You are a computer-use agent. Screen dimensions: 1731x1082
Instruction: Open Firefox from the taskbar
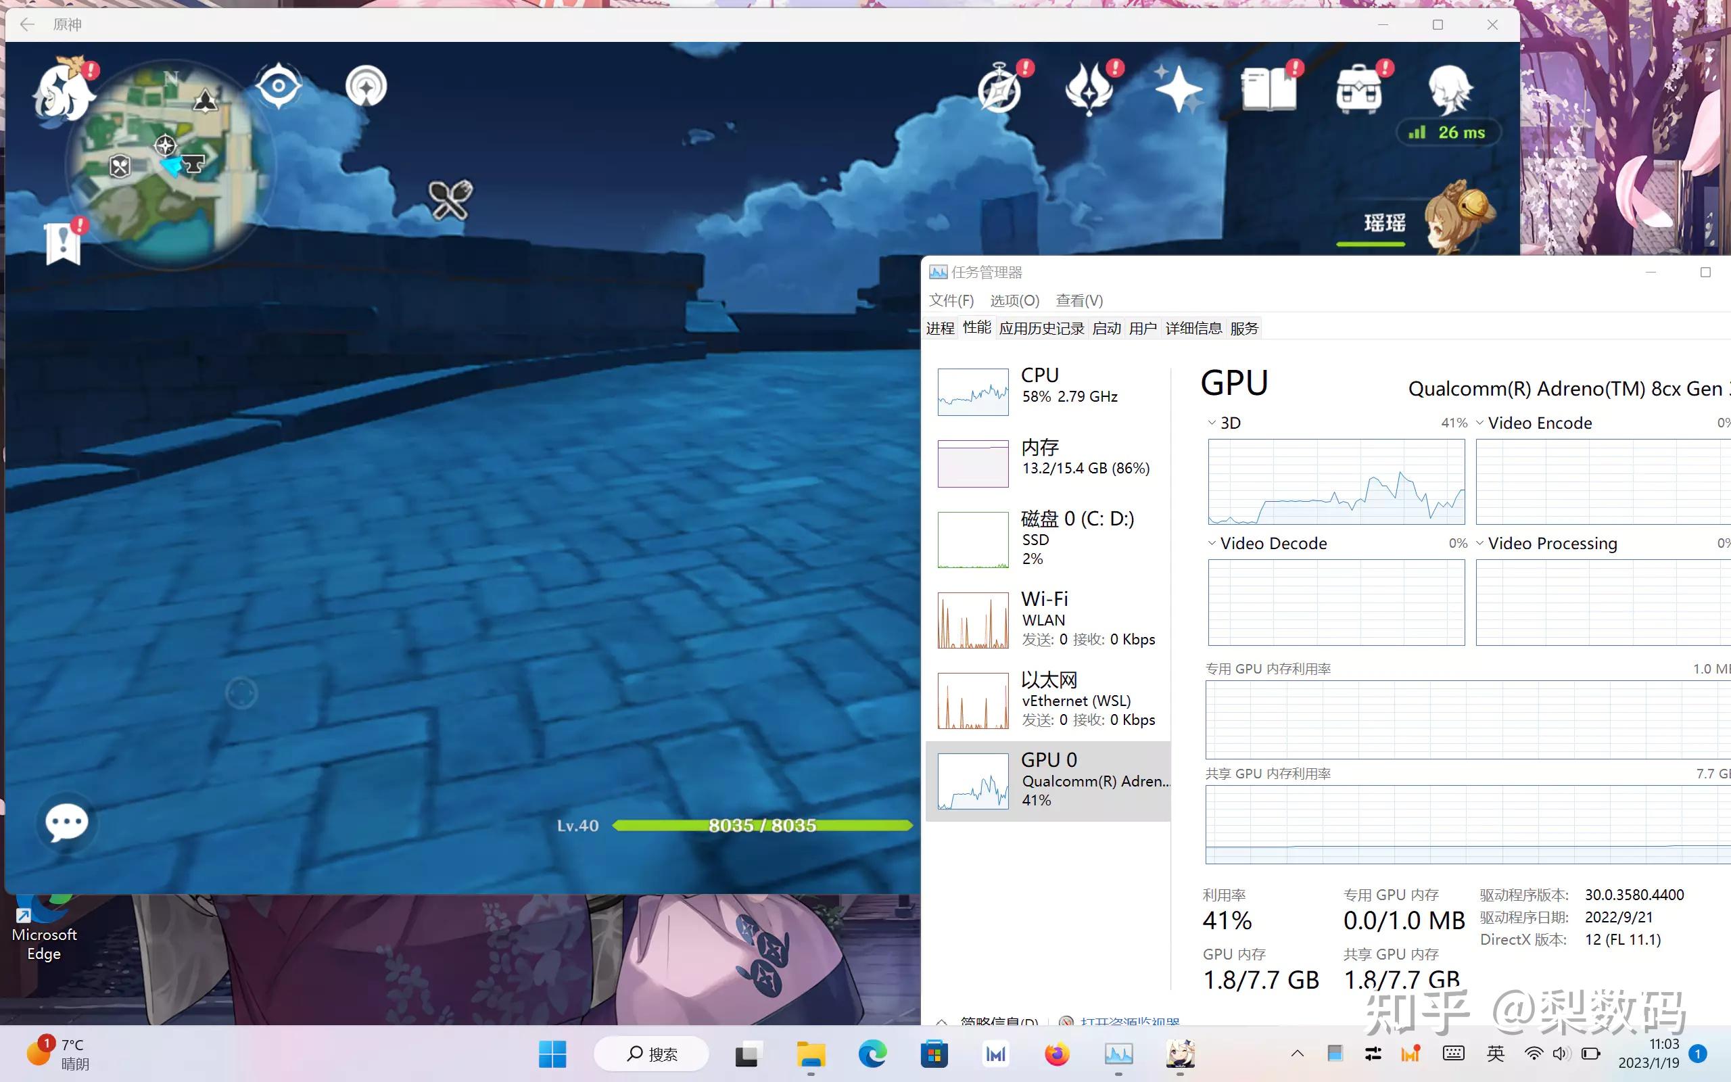(x=1058, y=1054)
